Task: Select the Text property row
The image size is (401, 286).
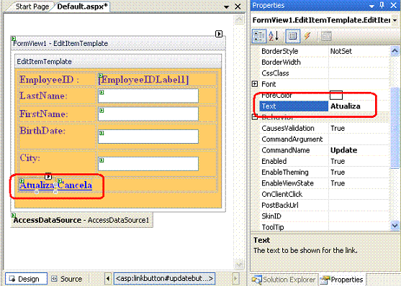Action: pyautogui.click(x=324, y=106)
